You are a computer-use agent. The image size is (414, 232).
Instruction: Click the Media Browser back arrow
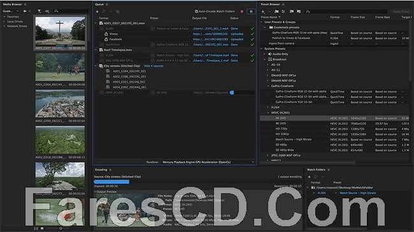click(25, 11)
